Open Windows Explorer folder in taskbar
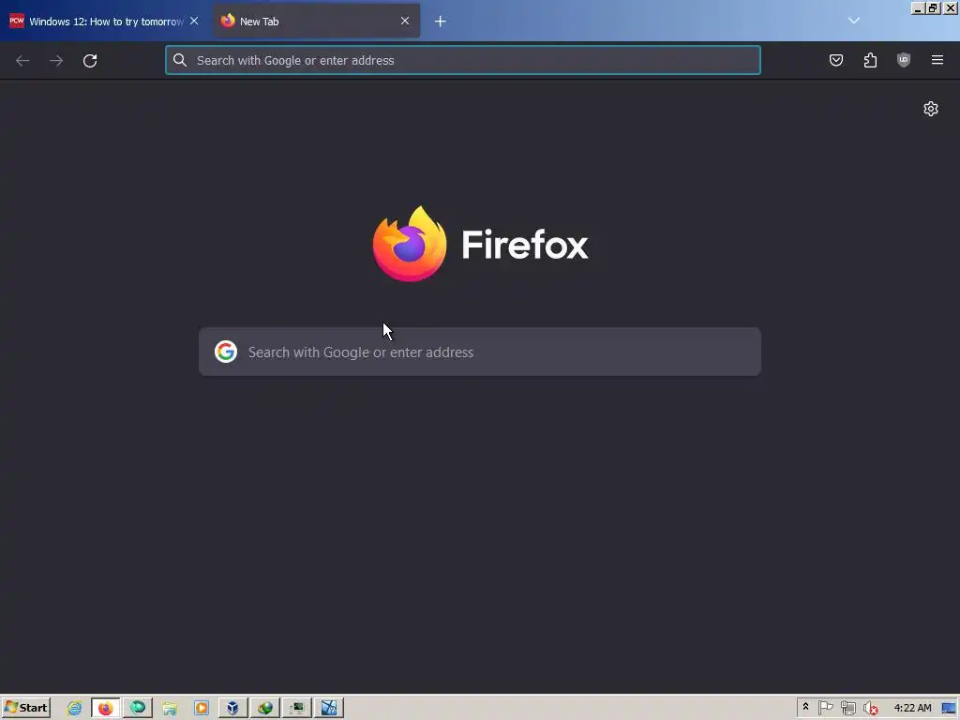 pos(170,709)
